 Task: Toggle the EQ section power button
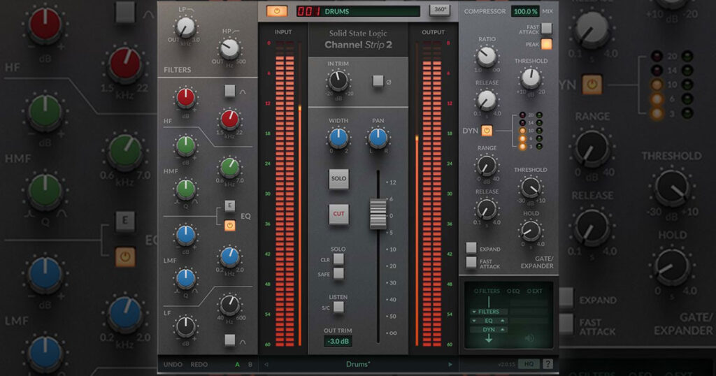coord(229,226)
